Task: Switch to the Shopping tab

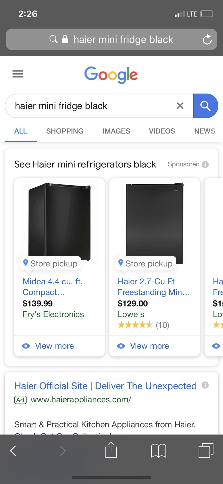Action: (65, 131)
